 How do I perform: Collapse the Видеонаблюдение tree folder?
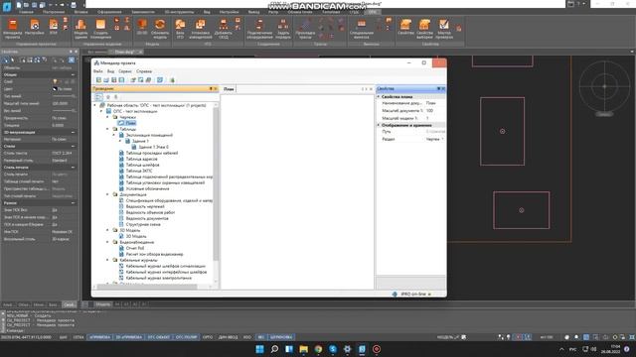tap(108, 242)
